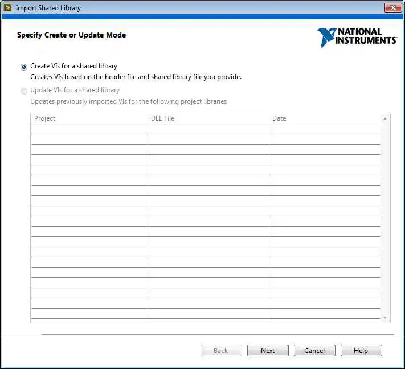Click the greyed-out Back button
The width and height of the screenshot is (405, 369).
click(x=221, y=350)
